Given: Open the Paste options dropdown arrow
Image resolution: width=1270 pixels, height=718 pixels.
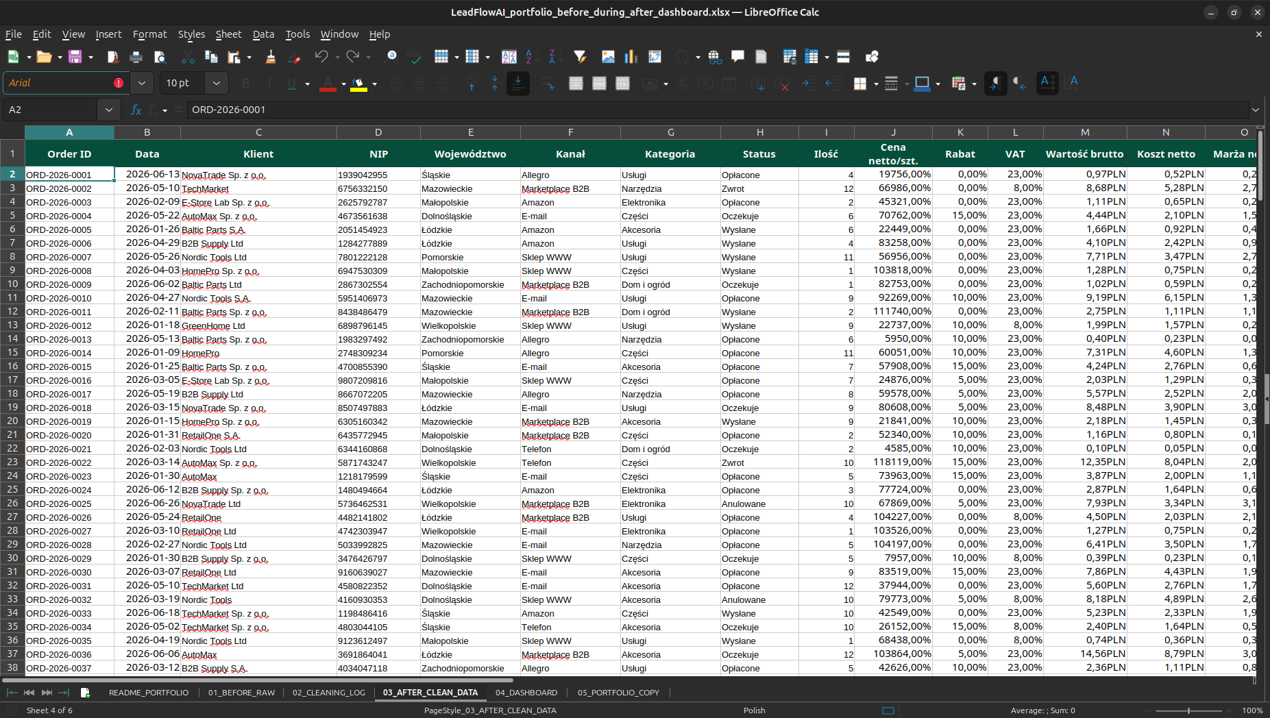Looking at the screenshot, I should 249,57.
